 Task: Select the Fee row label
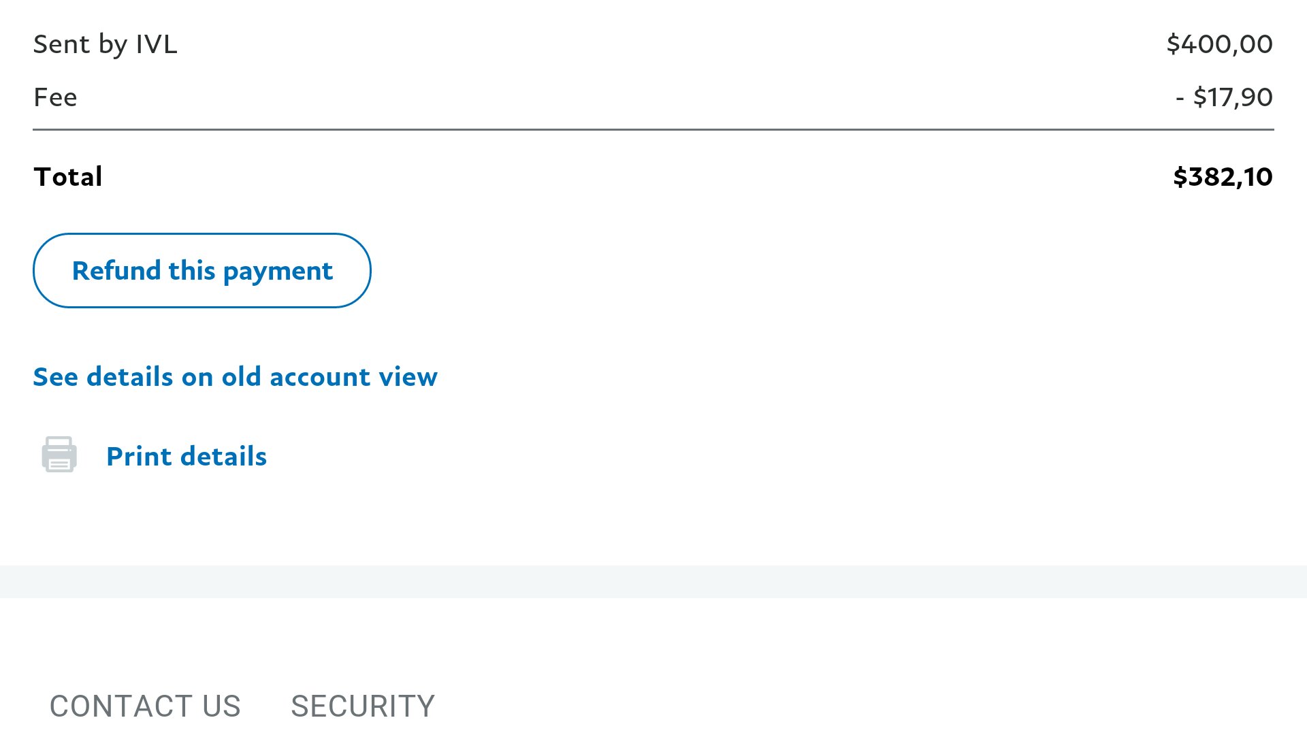pos(55,97)
